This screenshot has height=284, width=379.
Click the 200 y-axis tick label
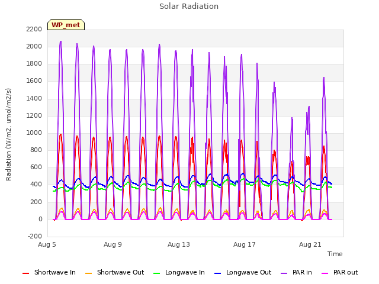36,202
